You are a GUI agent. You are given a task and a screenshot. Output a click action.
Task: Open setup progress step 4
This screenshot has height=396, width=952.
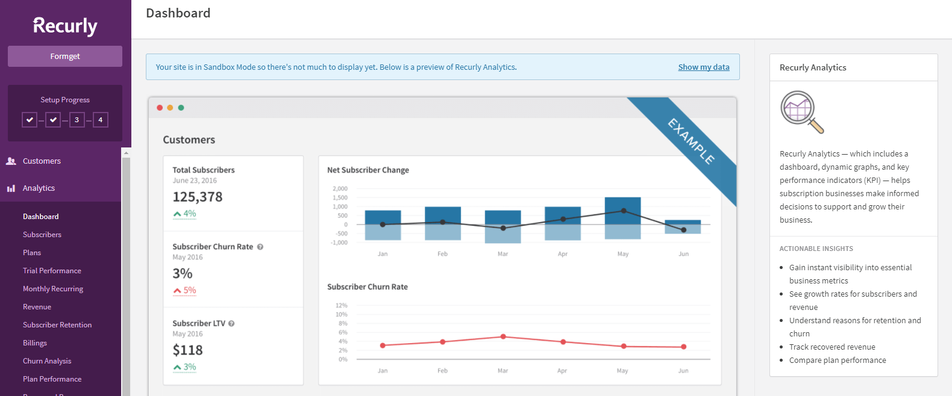(101, 120)
